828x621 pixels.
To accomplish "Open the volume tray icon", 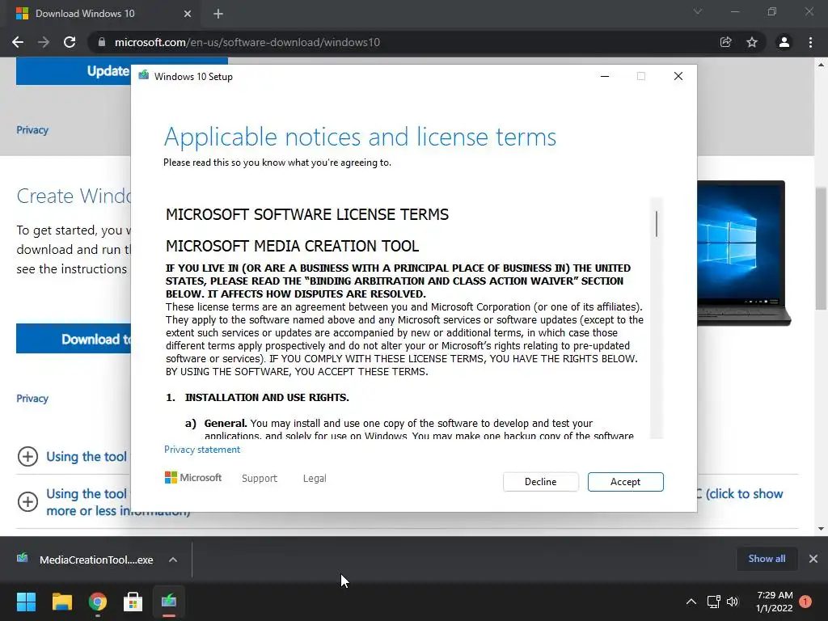I will (x=733, y=602).
